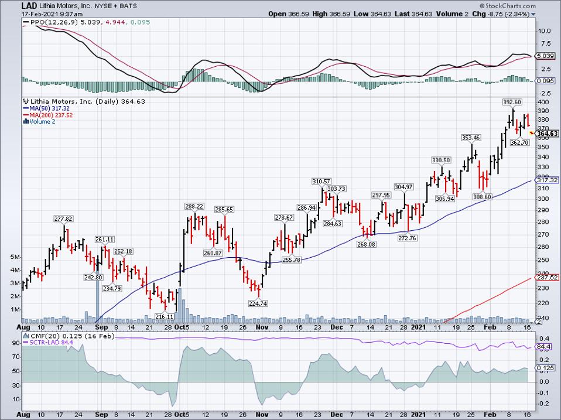Click the red line marker before MA(200)
This screenshot has width=561, height=420.
[26, 115]
